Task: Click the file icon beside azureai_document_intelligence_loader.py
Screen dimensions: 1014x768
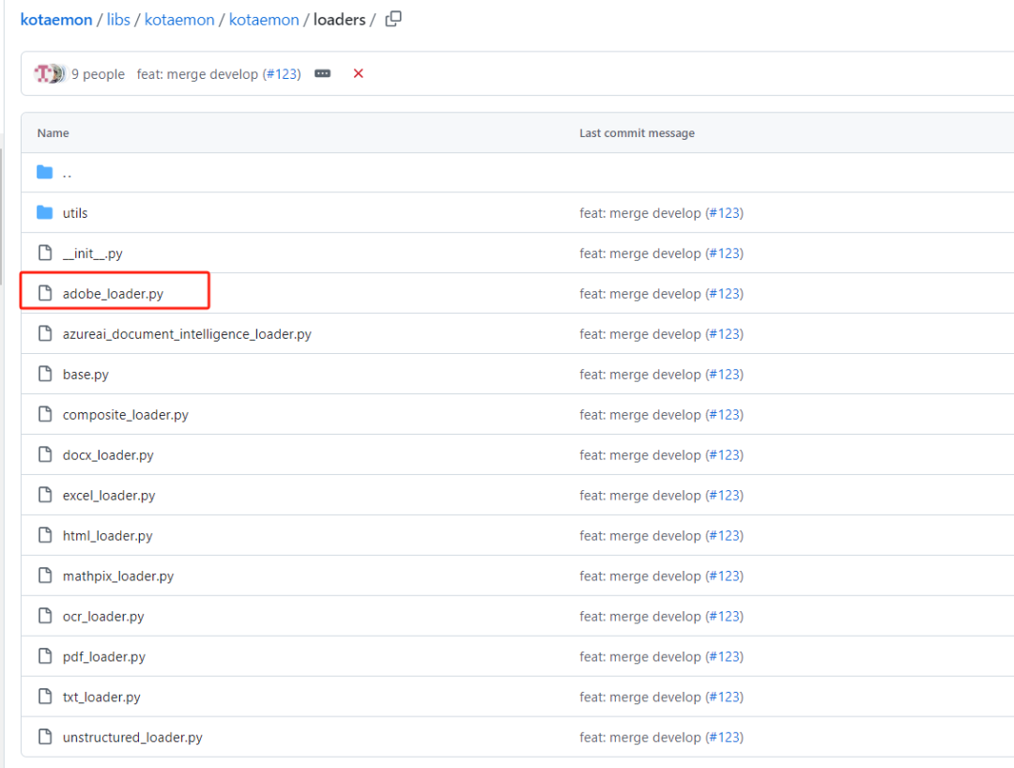Action: click(45, 333)
